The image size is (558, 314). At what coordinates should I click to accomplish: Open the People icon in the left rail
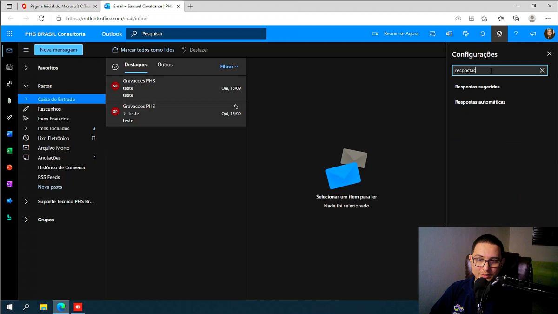point(9,84)
